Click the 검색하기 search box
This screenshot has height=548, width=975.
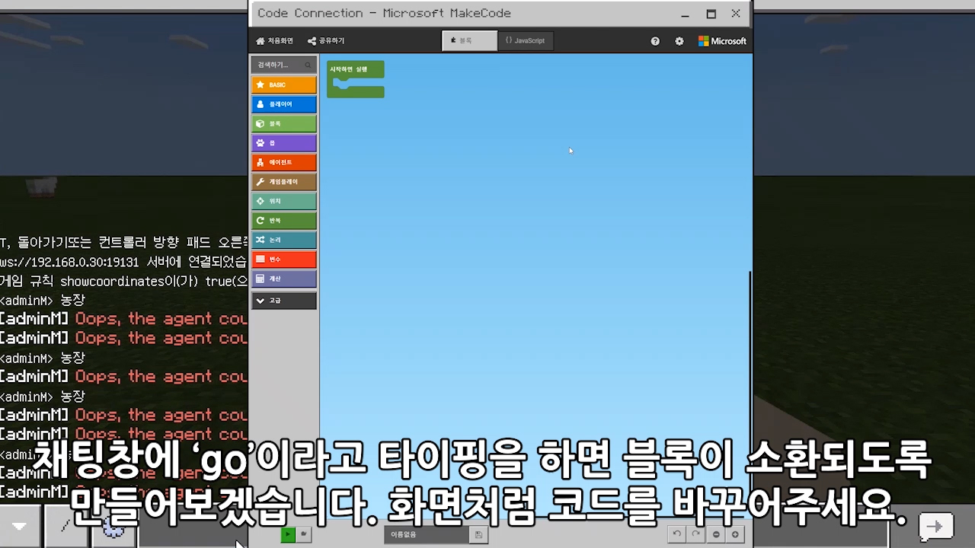tap(283, 65)
